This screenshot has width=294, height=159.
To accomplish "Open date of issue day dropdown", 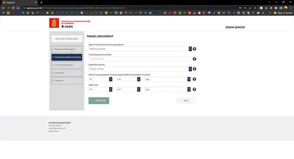I will tap(100, 79).
